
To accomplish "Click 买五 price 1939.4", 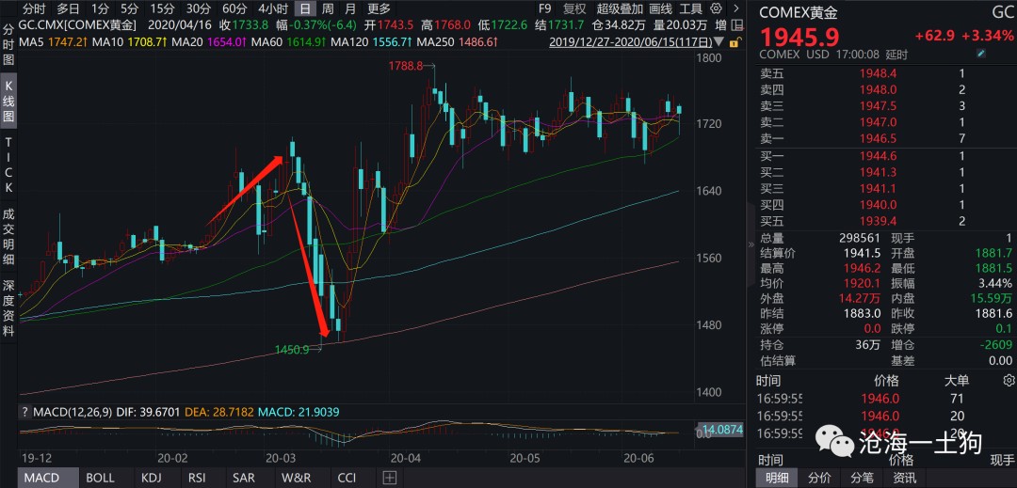I will 879,221.
